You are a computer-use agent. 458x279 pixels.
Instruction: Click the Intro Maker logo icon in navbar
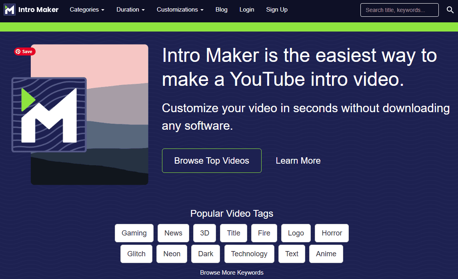tap(10, 10)
